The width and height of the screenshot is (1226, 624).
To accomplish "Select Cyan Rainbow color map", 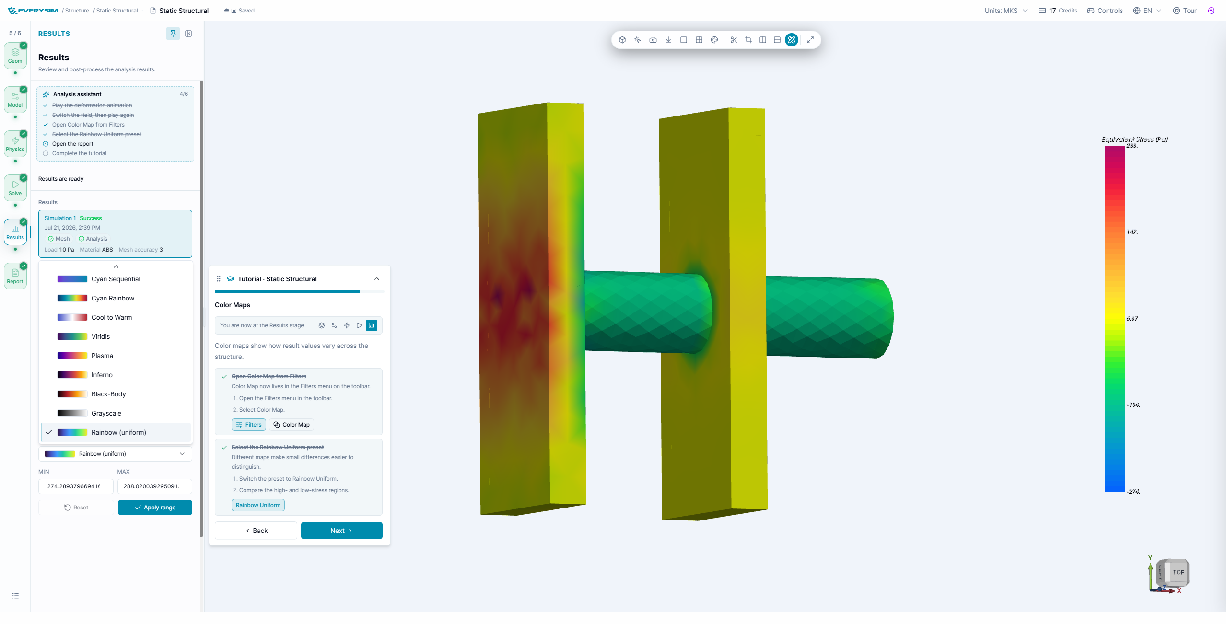I will tap(116, 298).
